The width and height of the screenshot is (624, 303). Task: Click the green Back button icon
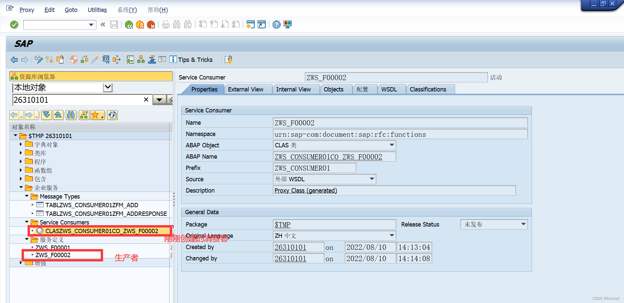(129, 25)
